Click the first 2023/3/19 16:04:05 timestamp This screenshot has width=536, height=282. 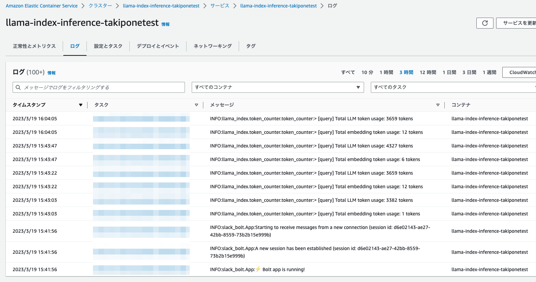coord(35,119)
